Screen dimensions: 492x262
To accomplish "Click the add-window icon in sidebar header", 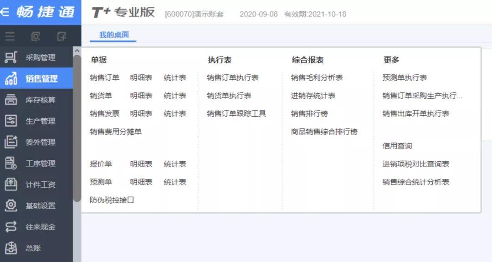I will (61, 36).
